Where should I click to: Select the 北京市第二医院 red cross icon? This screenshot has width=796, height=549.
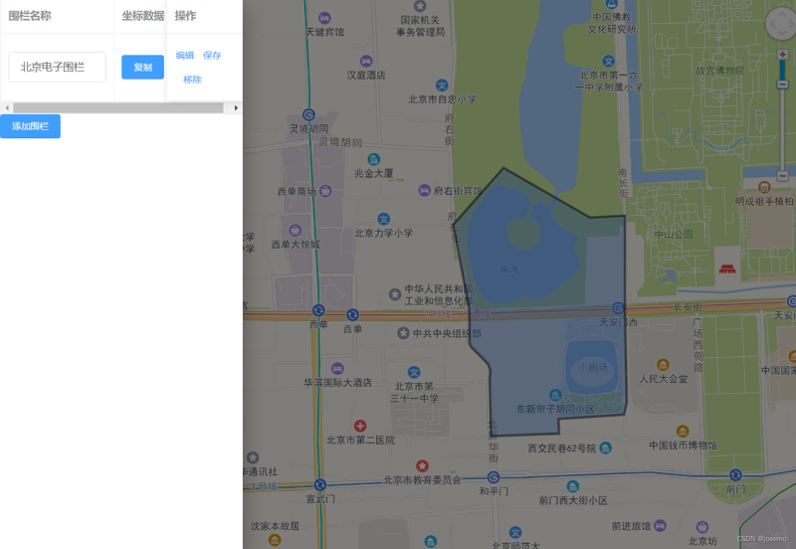[360, 426]
